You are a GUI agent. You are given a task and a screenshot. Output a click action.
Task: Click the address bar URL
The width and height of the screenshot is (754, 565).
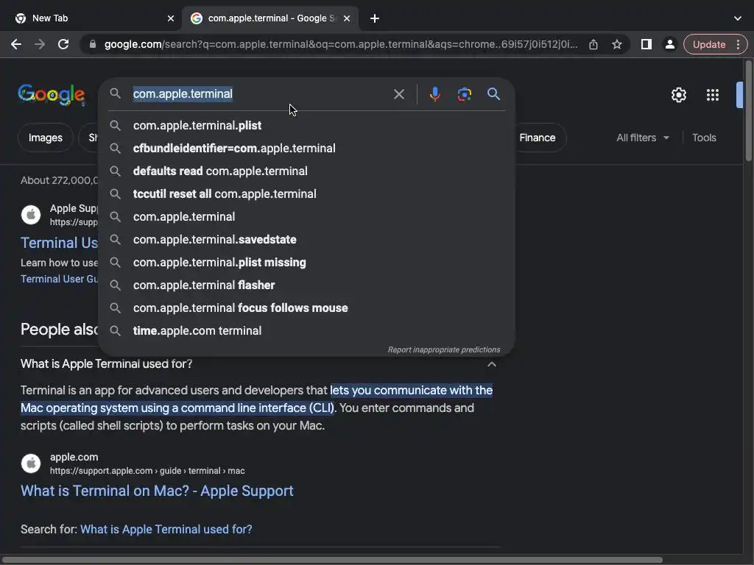click(341, 44)
